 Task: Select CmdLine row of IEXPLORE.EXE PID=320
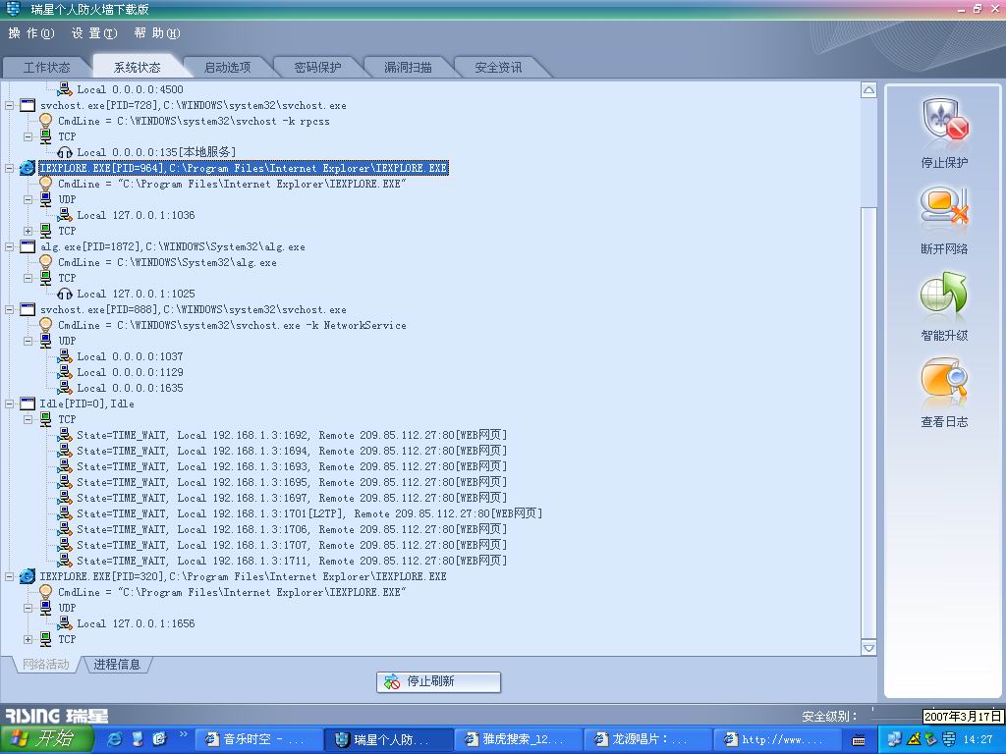(232, 592)
